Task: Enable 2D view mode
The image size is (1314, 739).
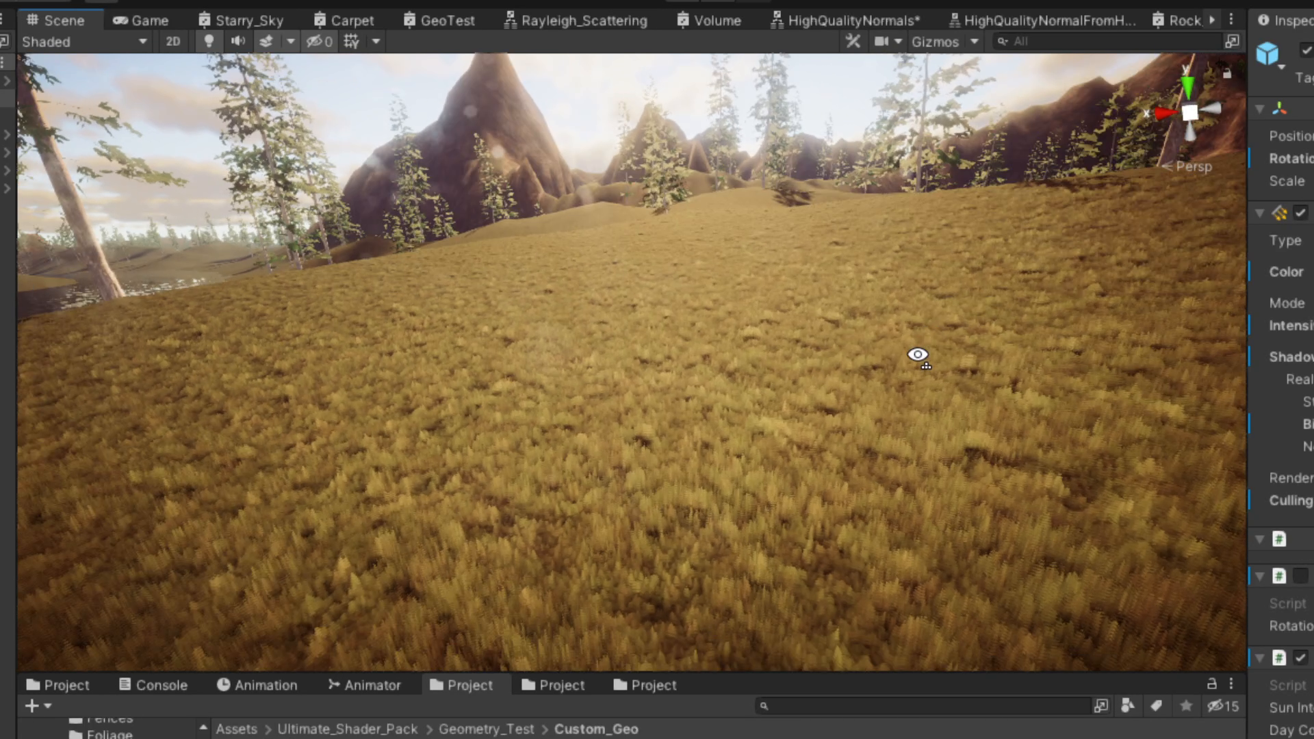Action: tap(173, 41)
